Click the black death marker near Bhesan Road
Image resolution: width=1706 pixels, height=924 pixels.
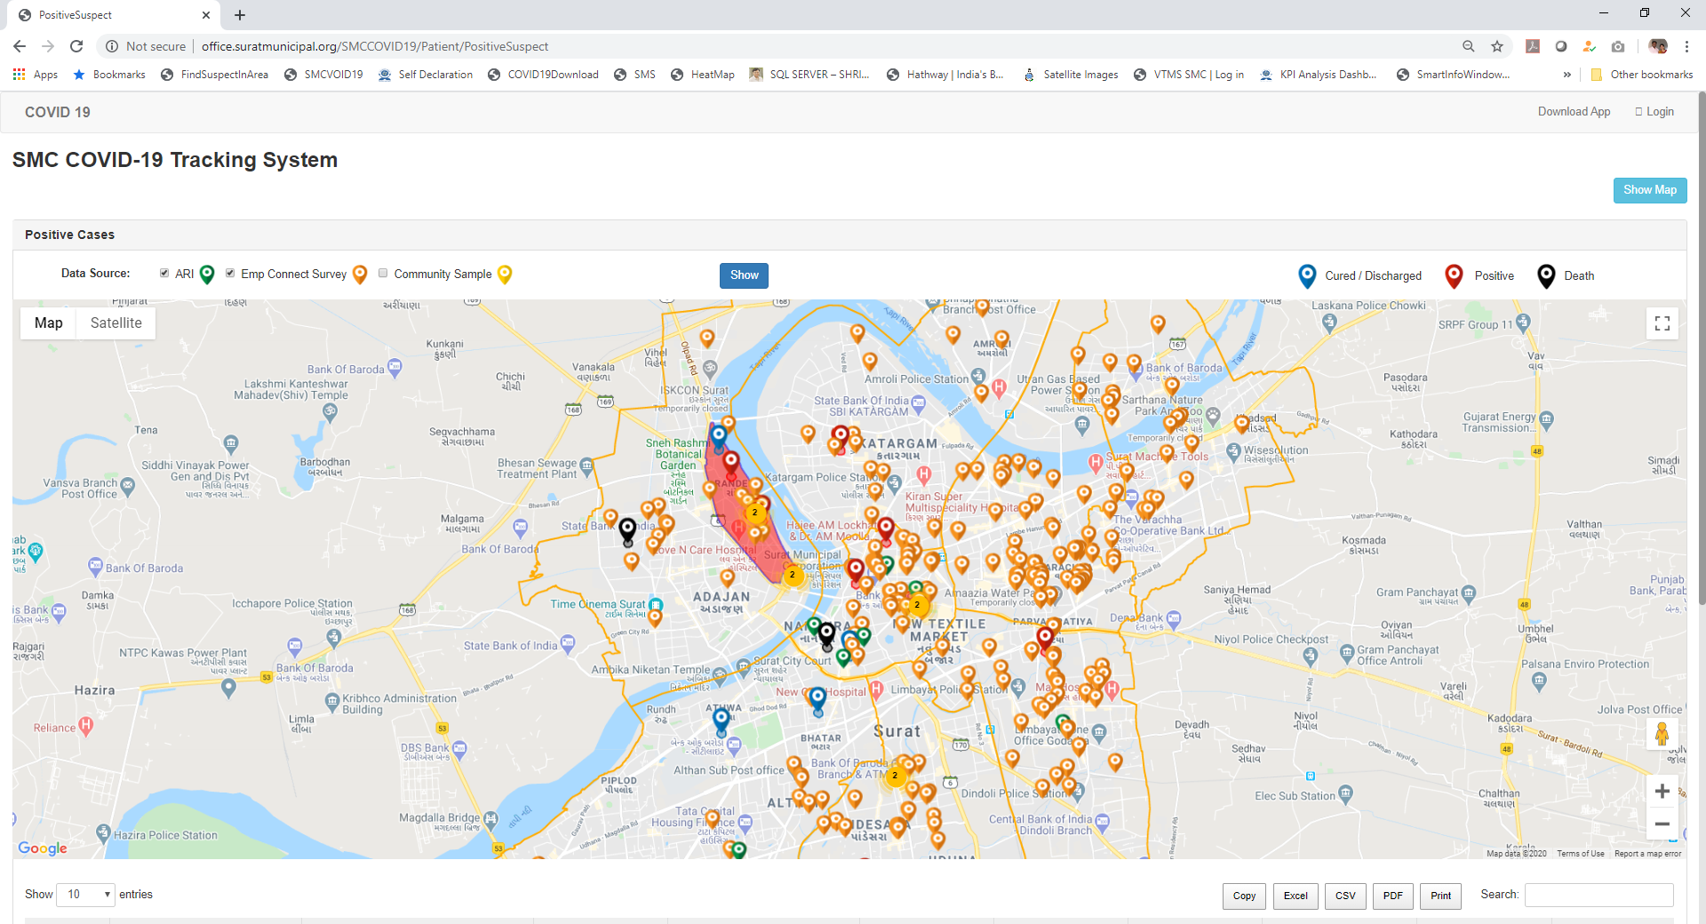click(x=627, y=530)
